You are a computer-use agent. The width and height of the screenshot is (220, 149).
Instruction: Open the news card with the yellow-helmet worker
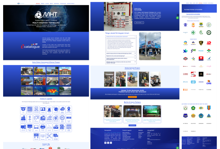click(x=113, y=114)
